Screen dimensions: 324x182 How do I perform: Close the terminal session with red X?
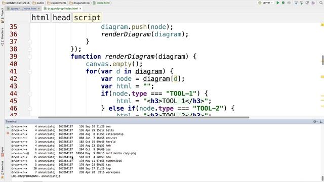pyautogui.click(x=8, y=133)
